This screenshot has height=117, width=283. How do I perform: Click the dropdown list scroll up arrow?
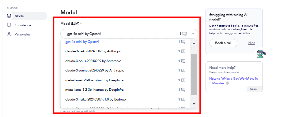194,43
